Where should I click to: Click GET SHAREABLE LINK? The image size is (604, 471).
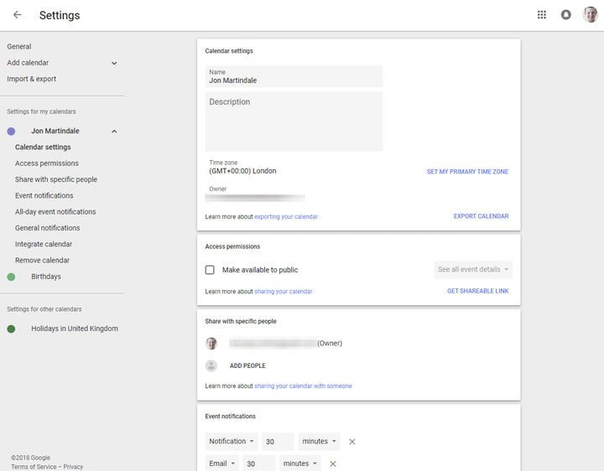(x=477, y=292)
